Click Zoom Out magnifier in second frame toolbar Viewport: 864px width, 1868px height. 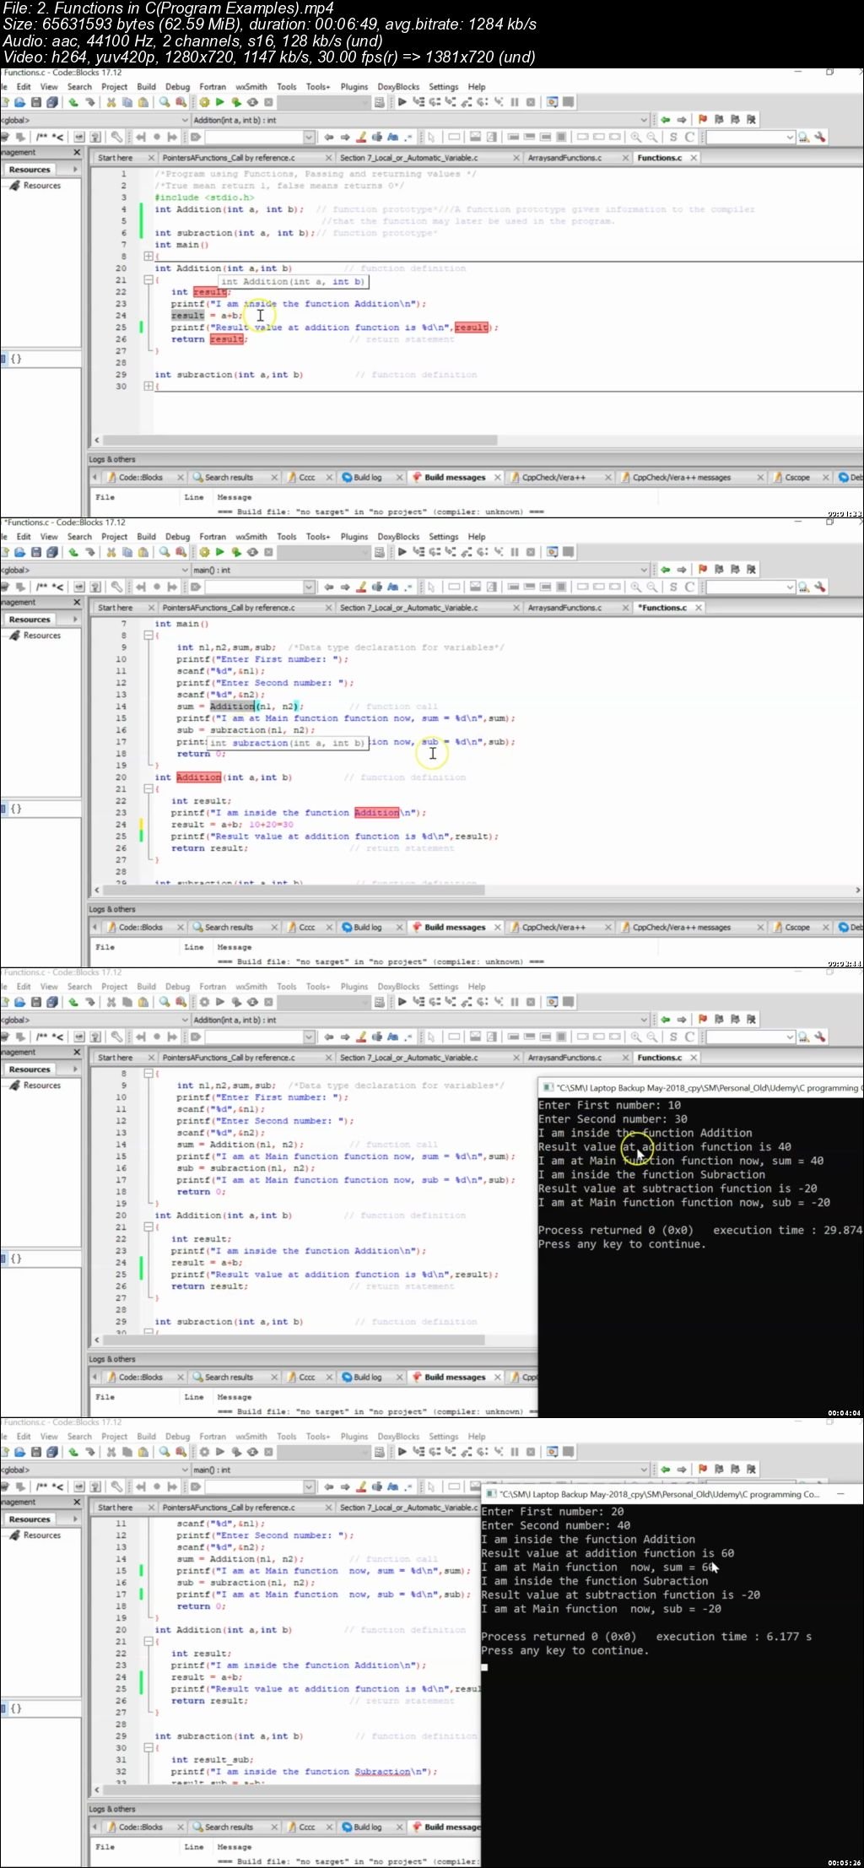652,587
